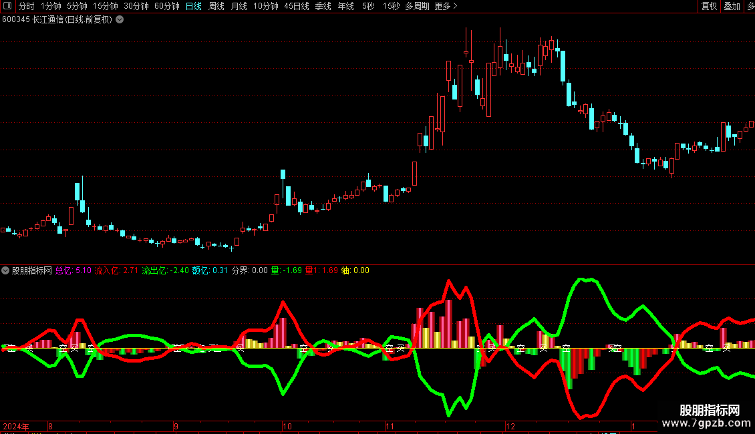The image size is (755, 434).
Task: Switch to 季线 quarterly chart
Action: point(323,6)
